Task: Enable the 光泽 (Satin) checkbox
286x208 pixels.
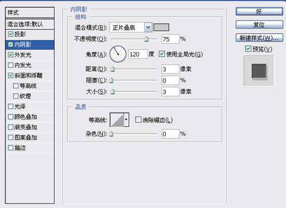Action: point(11,107)
